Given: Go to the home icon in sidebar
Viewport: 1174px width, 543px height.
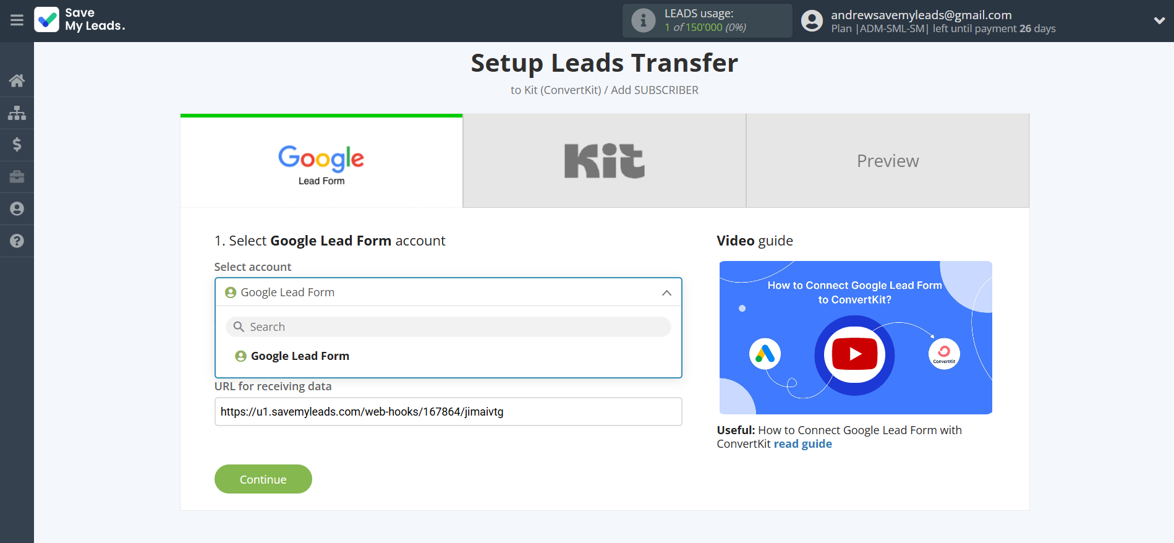Looking at the screenshot, I should pos(17,80).
